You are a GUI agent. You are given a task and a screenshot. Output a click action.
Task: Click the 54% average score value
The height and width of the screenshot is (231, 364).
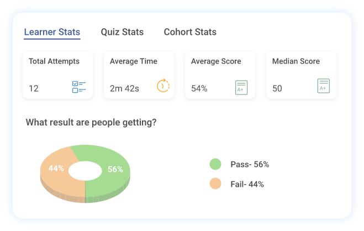point(199,88)
